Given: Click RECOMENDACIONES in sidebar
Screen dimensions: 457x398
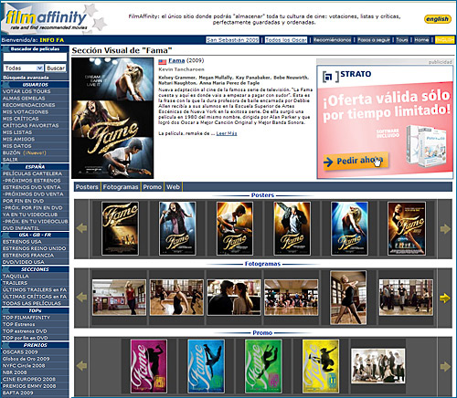Looking at the screenshot, I should pyautogui.click(x=29, y=105).
